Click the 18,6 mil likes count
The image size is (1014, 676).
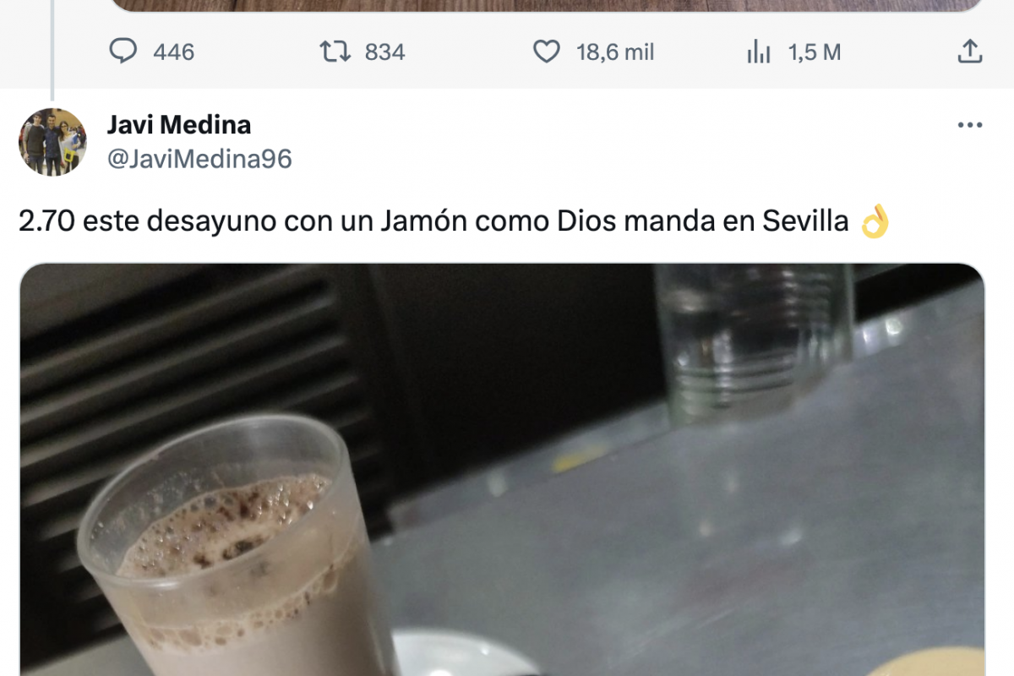(x=615, y=52)
